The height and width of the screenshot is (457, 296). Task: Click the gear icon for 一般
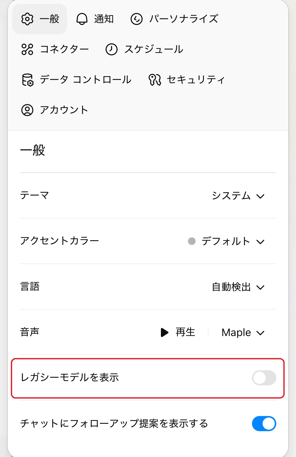pyautogui.click(x=27, y=19)
